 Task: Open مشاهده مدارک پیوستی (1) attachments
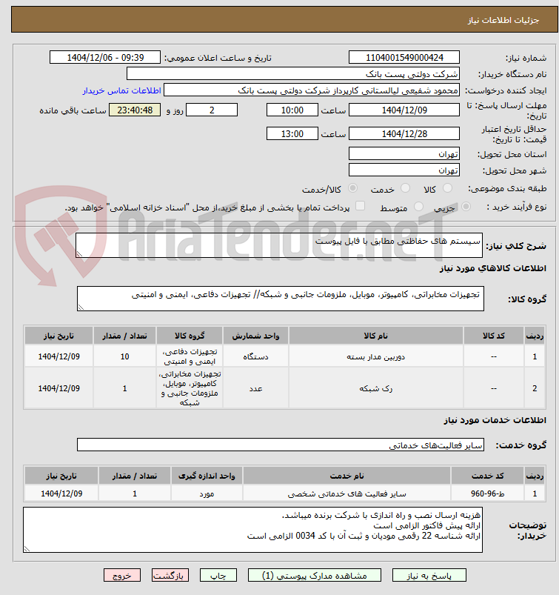[x=315, y=576]
